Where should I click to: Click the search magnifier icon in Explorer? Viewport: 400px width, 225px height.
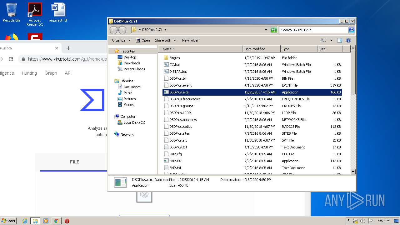(352, 30)
